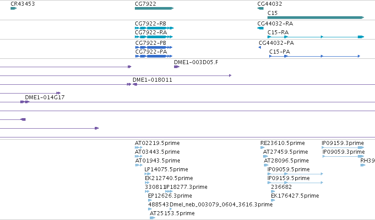Click the CG44032 gene name label
The image size is (375, 220).
(270, 4)
